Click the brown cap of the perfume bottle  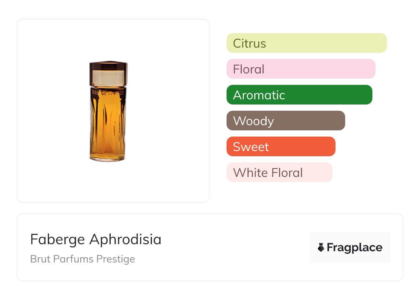(108, 66)
